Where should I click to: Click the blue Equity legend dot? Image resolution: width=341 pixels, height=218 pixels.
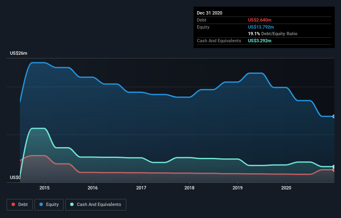click(x=41, y=204)
